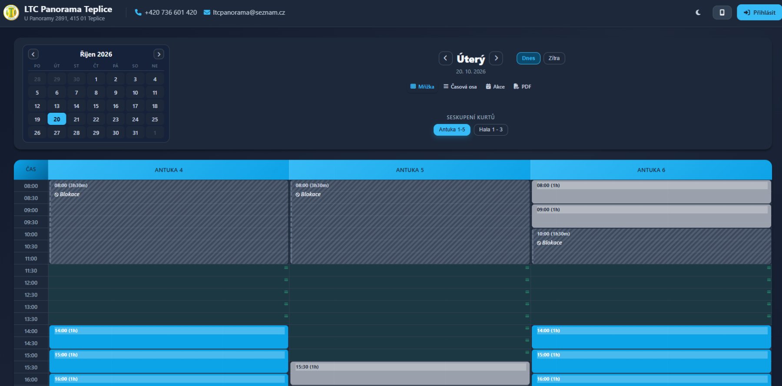Image resolution: width=782 pixels, height=386 pixels.
Task: Select October 21 in the calendar
Action: [x=76, y=119]
